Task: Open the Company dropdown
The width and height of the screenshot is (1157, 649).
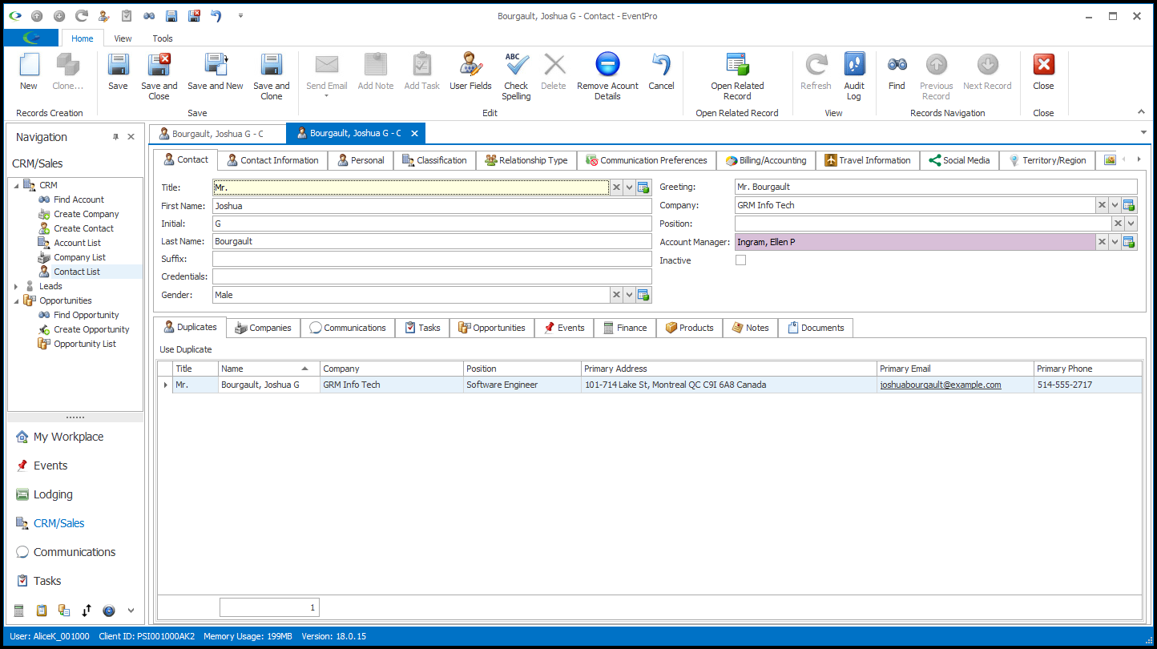Action: pyautogui.click(x=1115, y=205)
